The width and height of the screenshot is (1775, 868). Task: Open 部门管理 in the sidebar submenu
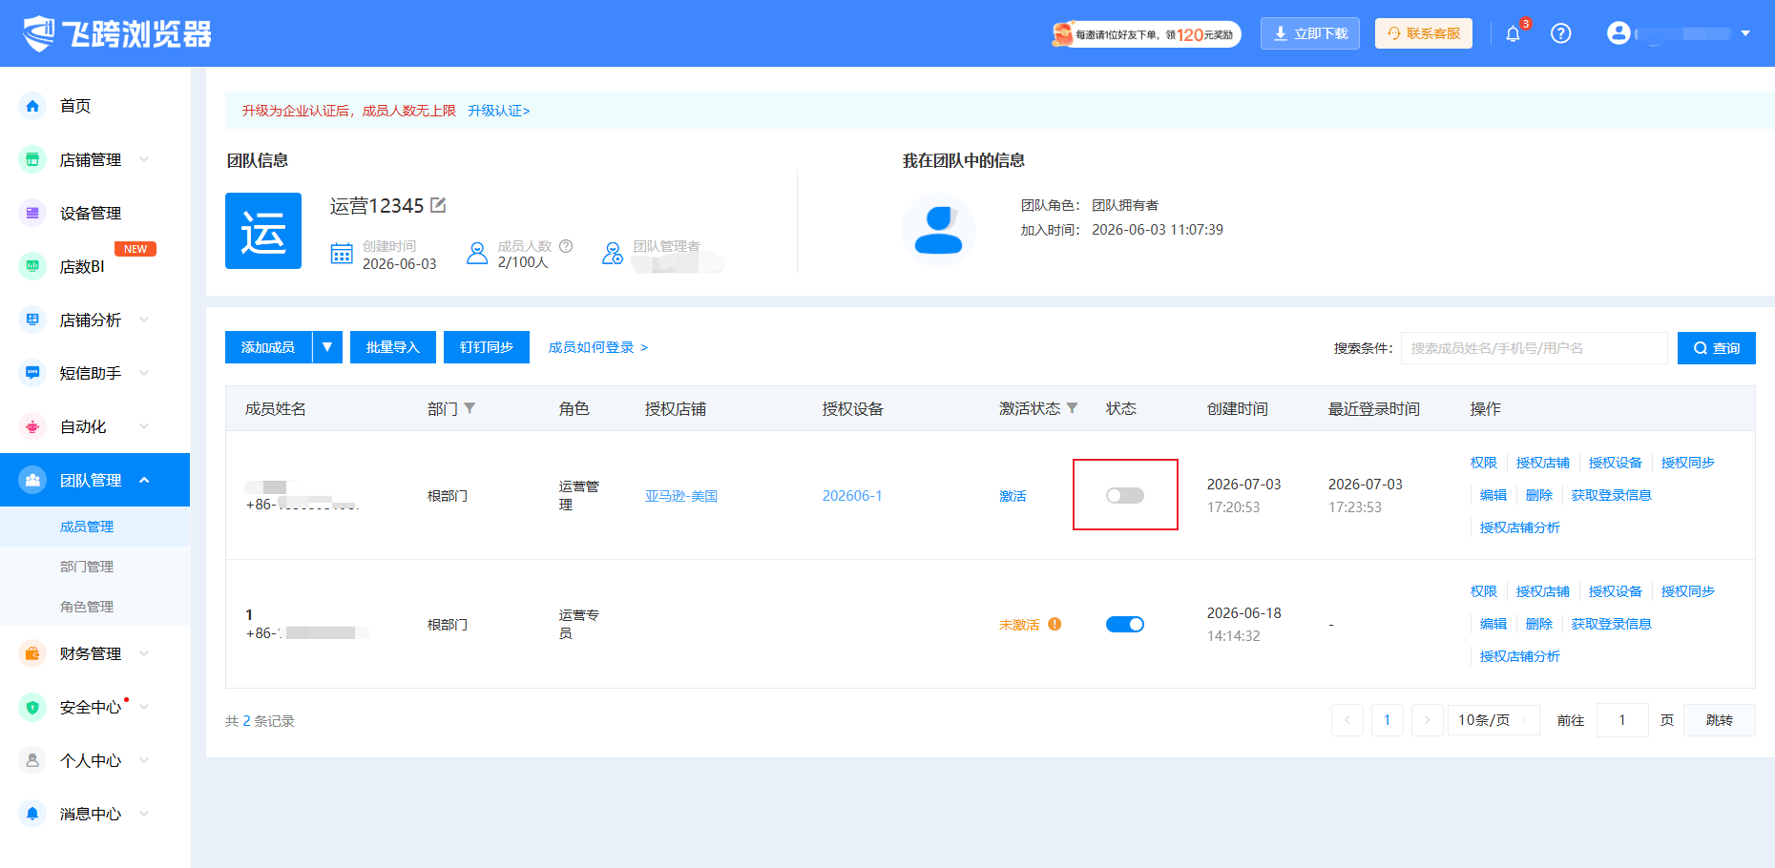(x=87, y=567)
